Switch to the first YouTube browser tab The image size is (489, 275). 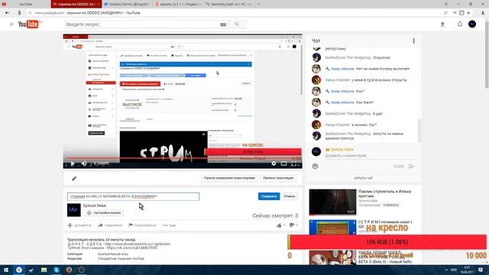25,4
